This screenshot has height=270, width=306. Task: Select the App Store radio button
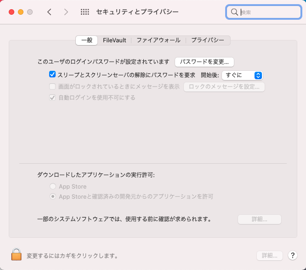(53, 186)
